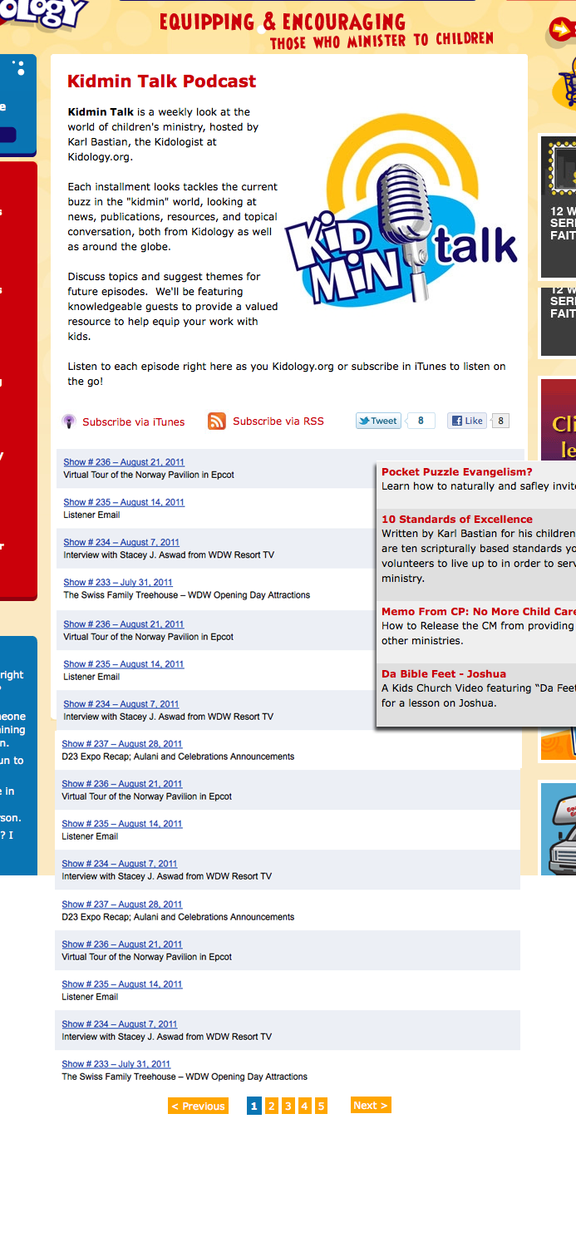Click the paragraph starting 'Each installment looks tackles'
Viewport: 576px width, 1247px height.
coord(173,217)
